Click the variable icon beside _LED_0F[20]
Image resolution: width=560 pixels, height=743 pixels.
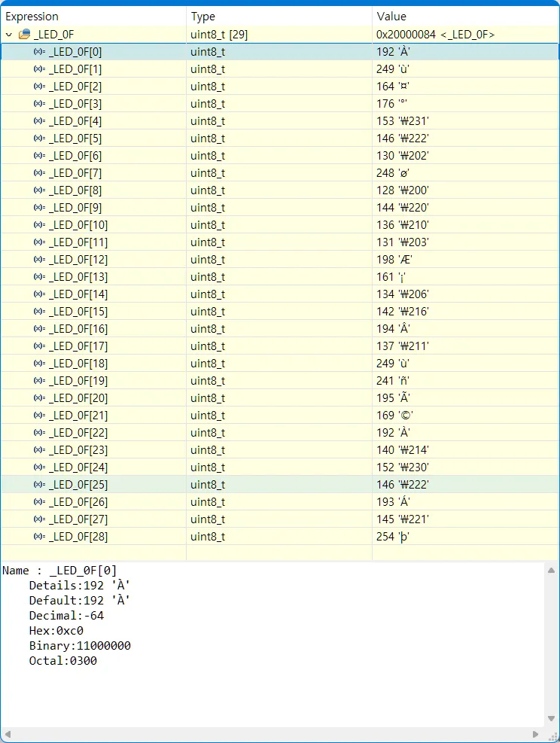(x=39, y=398)
